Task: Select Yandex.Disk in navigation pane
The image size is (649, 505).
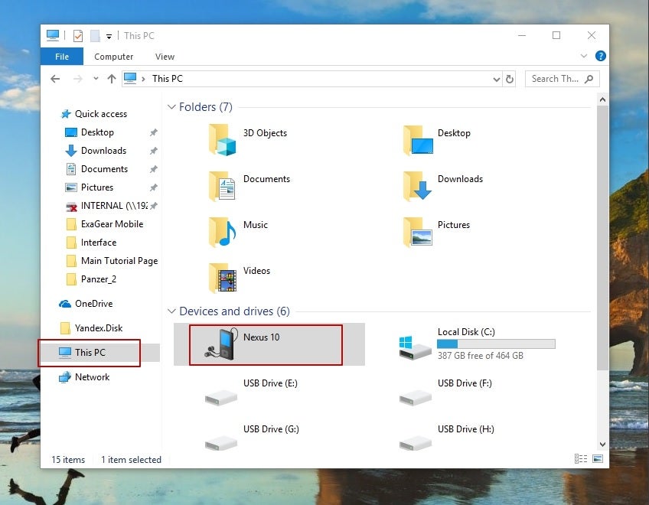Action: (x=99, y=327)
